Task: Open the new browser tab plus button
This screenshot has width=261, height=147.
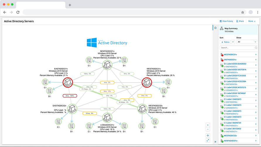Action: pyautogui.click(x=70, y=5)
